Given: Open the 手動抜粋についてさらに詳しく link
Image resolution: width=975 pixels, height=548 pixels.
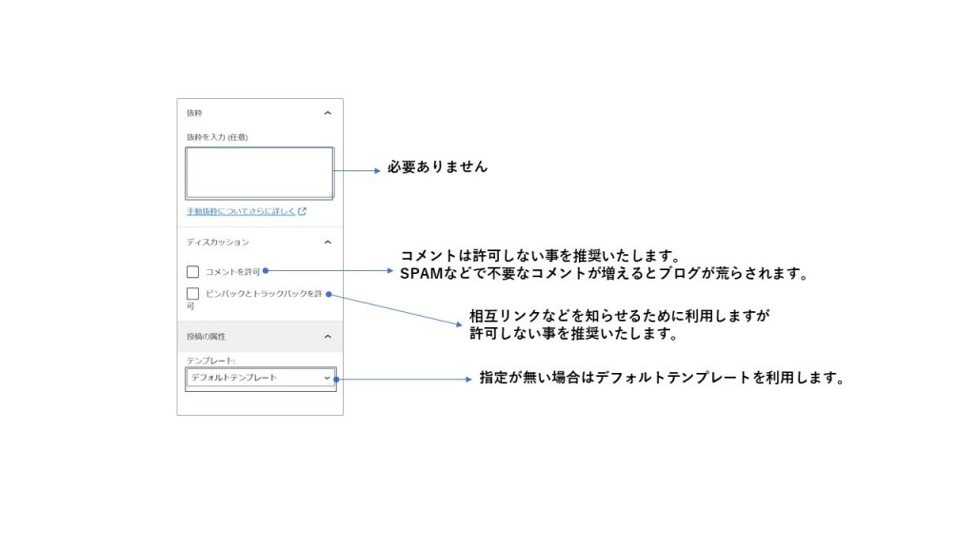Looking at the screenshot, I should point(241,211).
